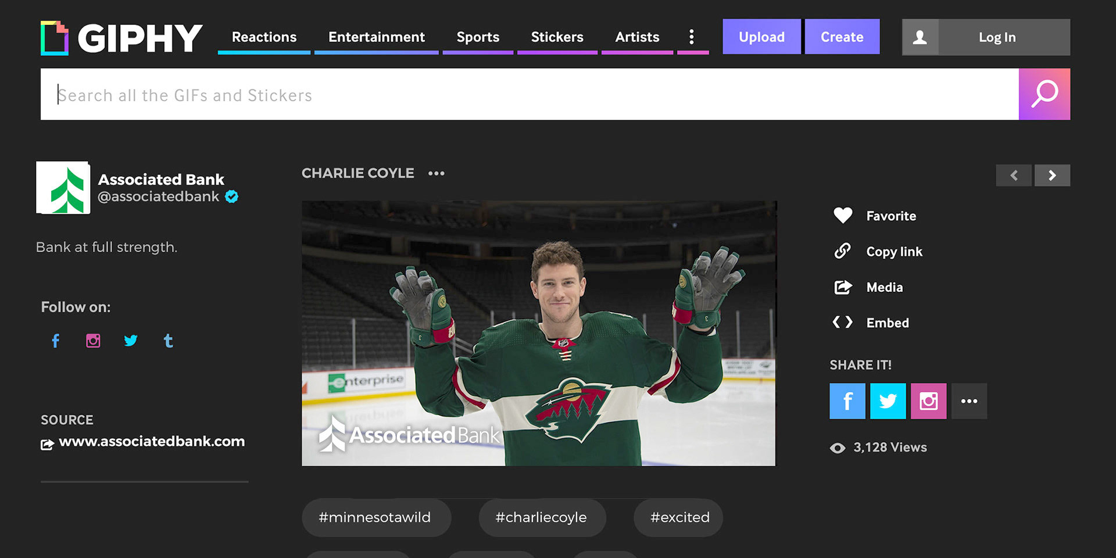Screen dimensions: 1116x558
Task: Click the eye views icon
Action: click(x=838, y=448)
